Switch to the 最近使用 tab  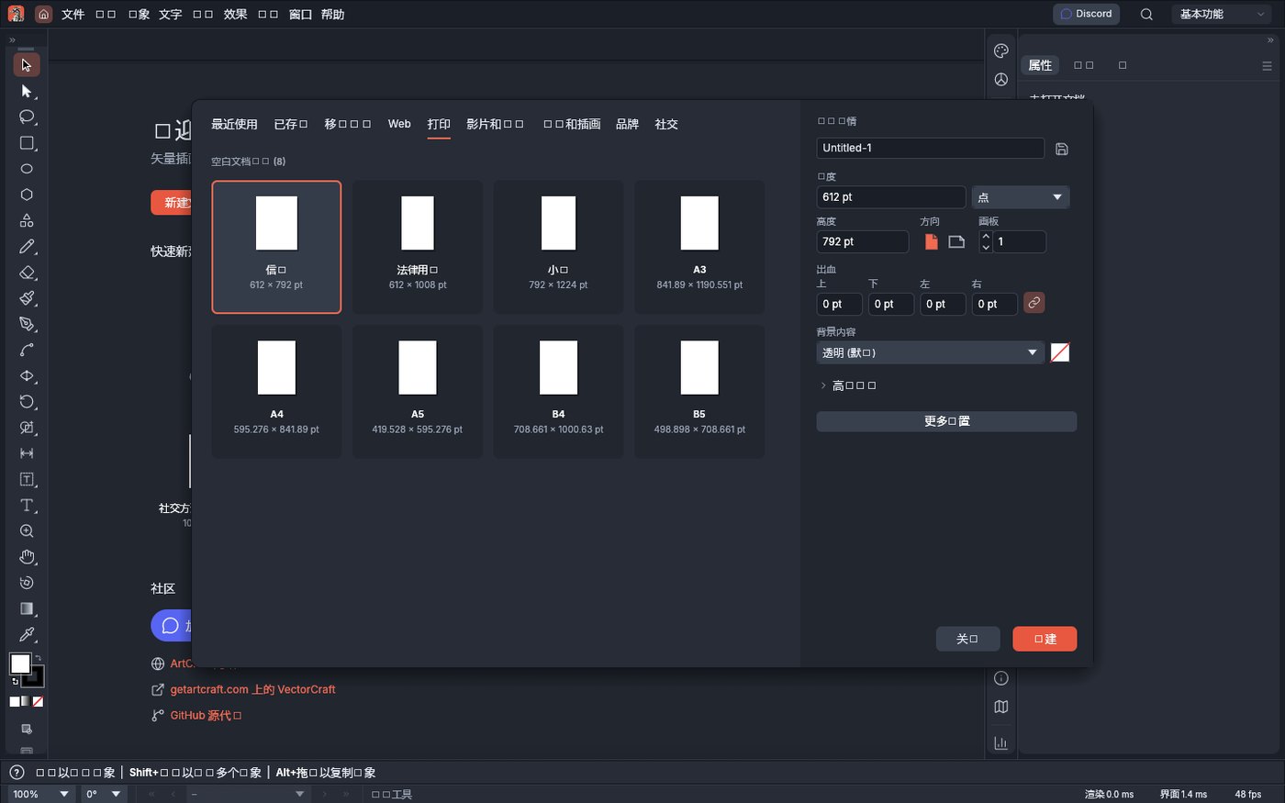click(x=234, y=124)
